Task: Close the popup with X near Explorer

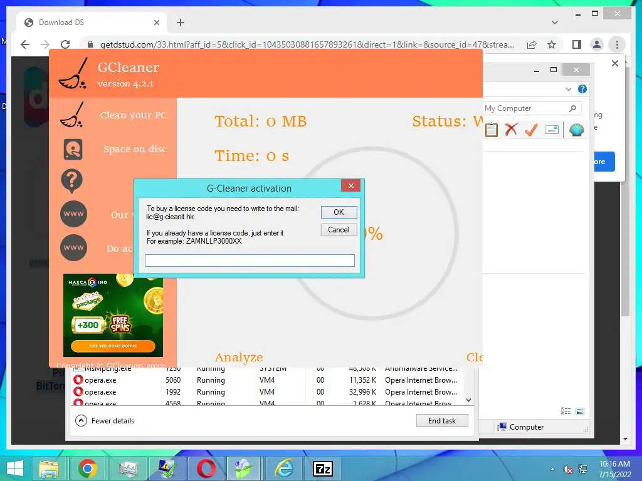Action: coord(614,63)
